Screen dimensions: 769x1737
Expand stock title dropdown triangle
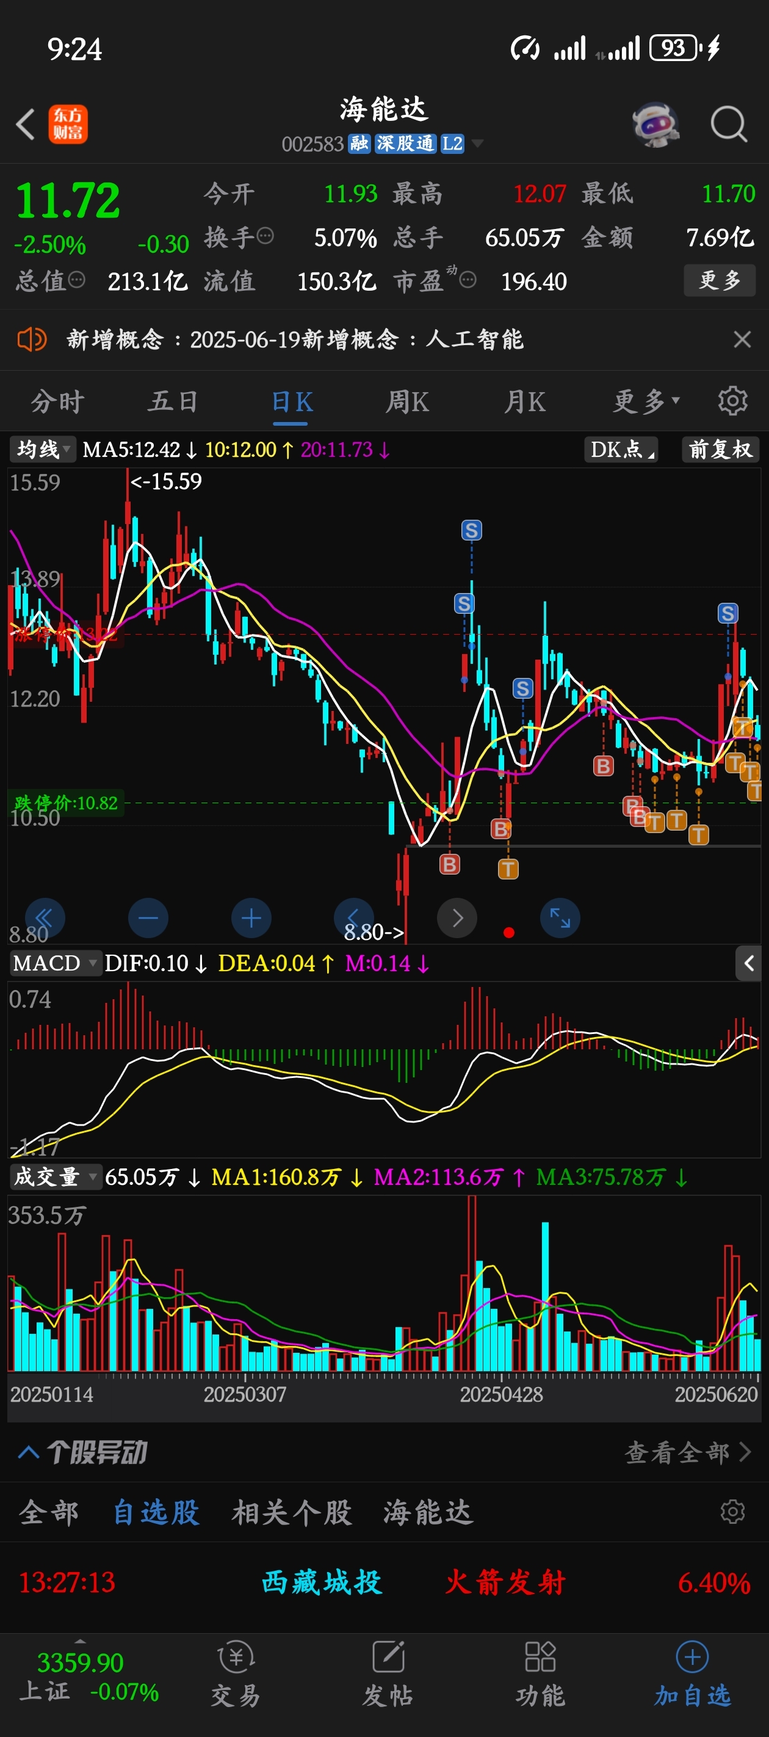click(x=478, y=144)
